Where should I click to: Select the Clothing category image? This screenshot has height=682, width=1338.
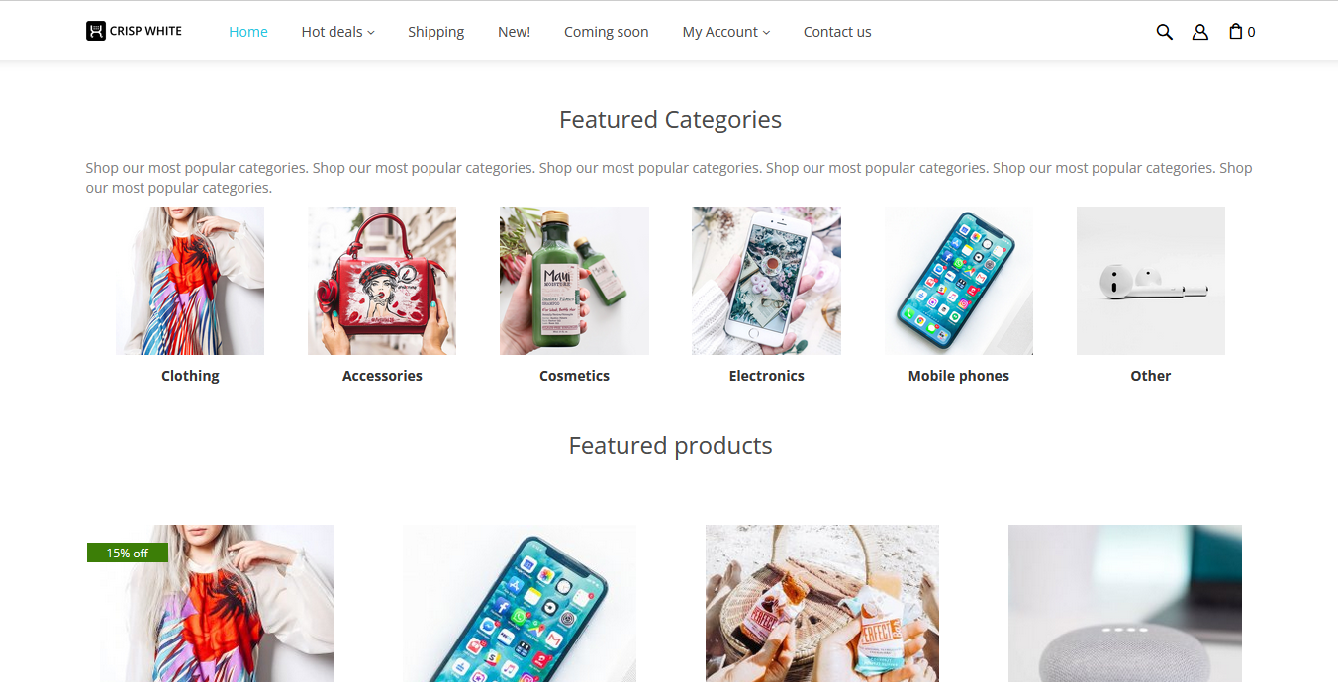tap(190, 281)
